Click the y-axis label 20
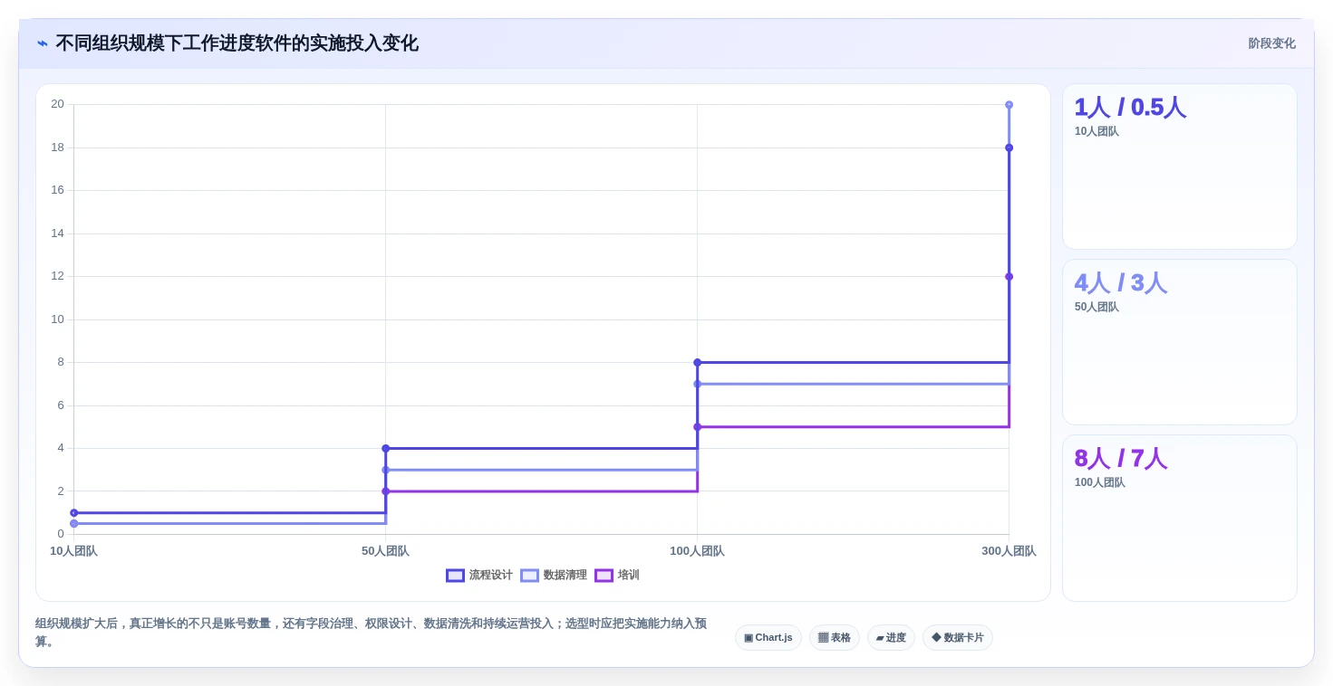1333x686 pixels. pyautogui.click(x=57, y=104)
